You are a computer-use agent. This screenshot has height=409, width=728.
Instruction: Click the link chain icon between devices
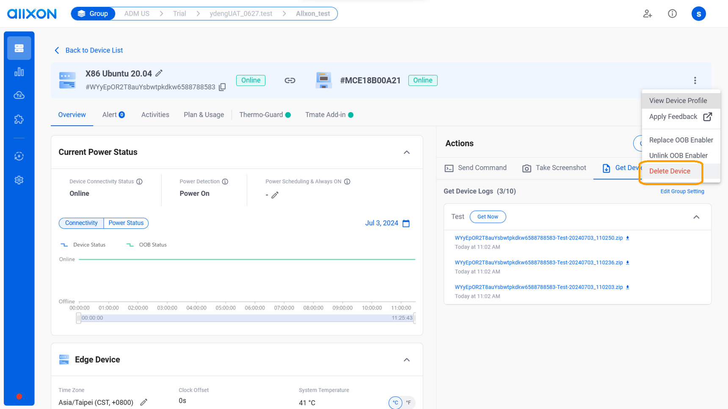290,80
